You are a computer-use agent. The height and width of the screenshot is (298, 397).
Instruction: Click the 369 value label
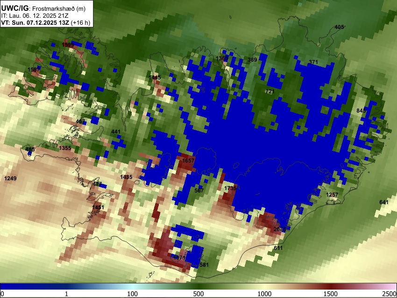(252, 60)
